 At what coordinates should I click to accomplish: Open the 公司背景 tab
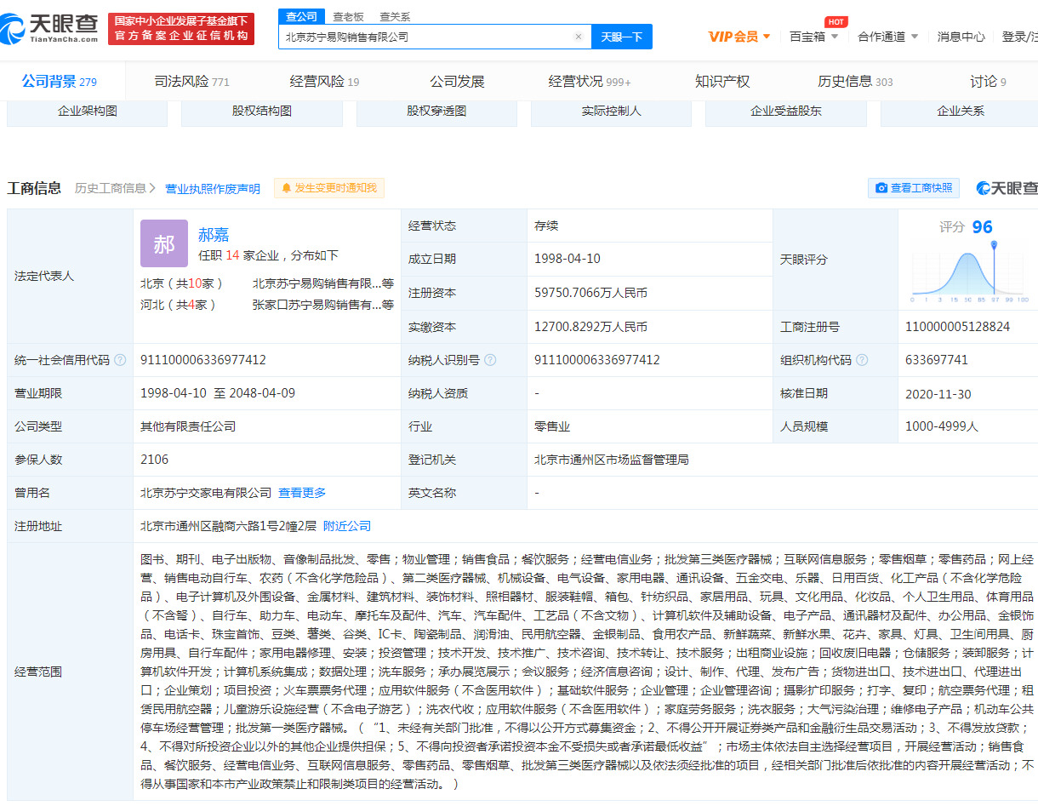click(60, 82)
